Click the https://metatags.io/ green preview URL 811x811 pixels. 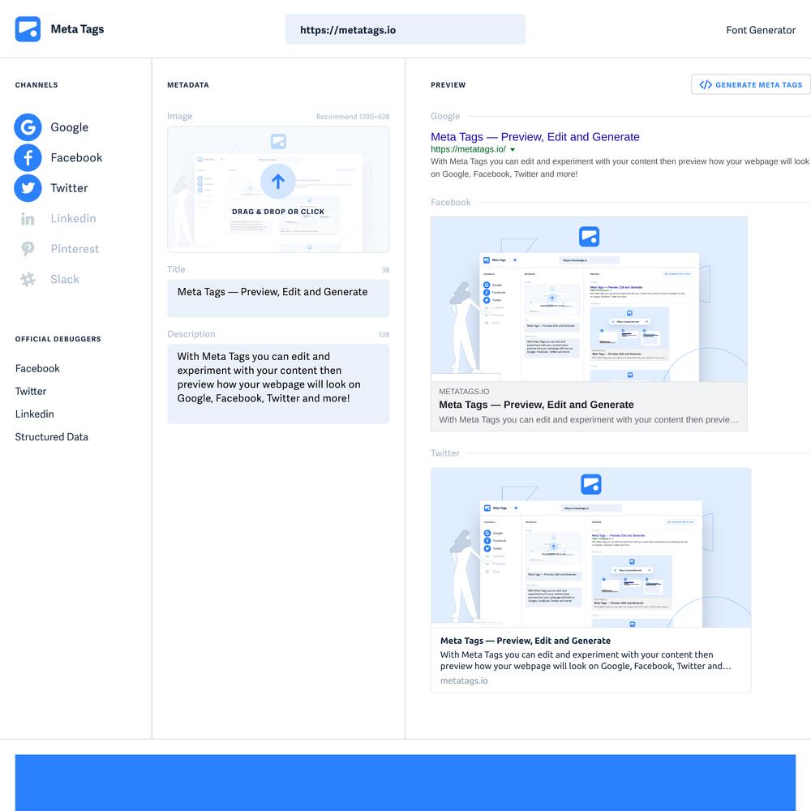[x=468, y=149]
